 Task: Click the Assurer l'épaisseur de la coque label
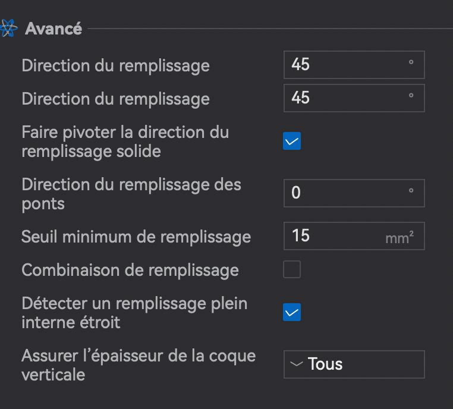[x=139, y=365]
